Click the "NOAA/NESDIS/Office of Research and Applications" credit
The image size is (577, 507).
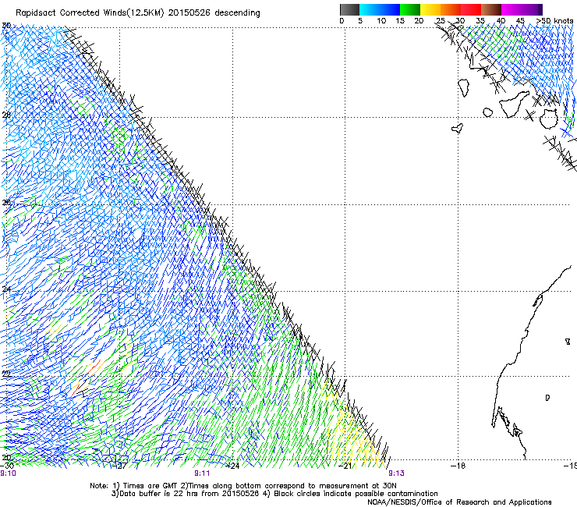[x=459, y=502]
